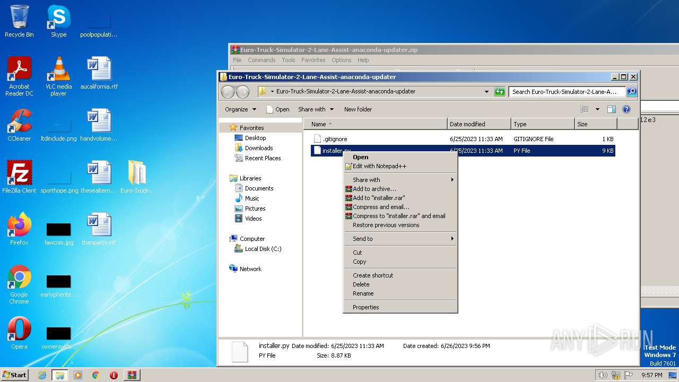Open Windows Media Player taskbar icon
This screenshot has height=382, width=679.
[x=78, y=375]
